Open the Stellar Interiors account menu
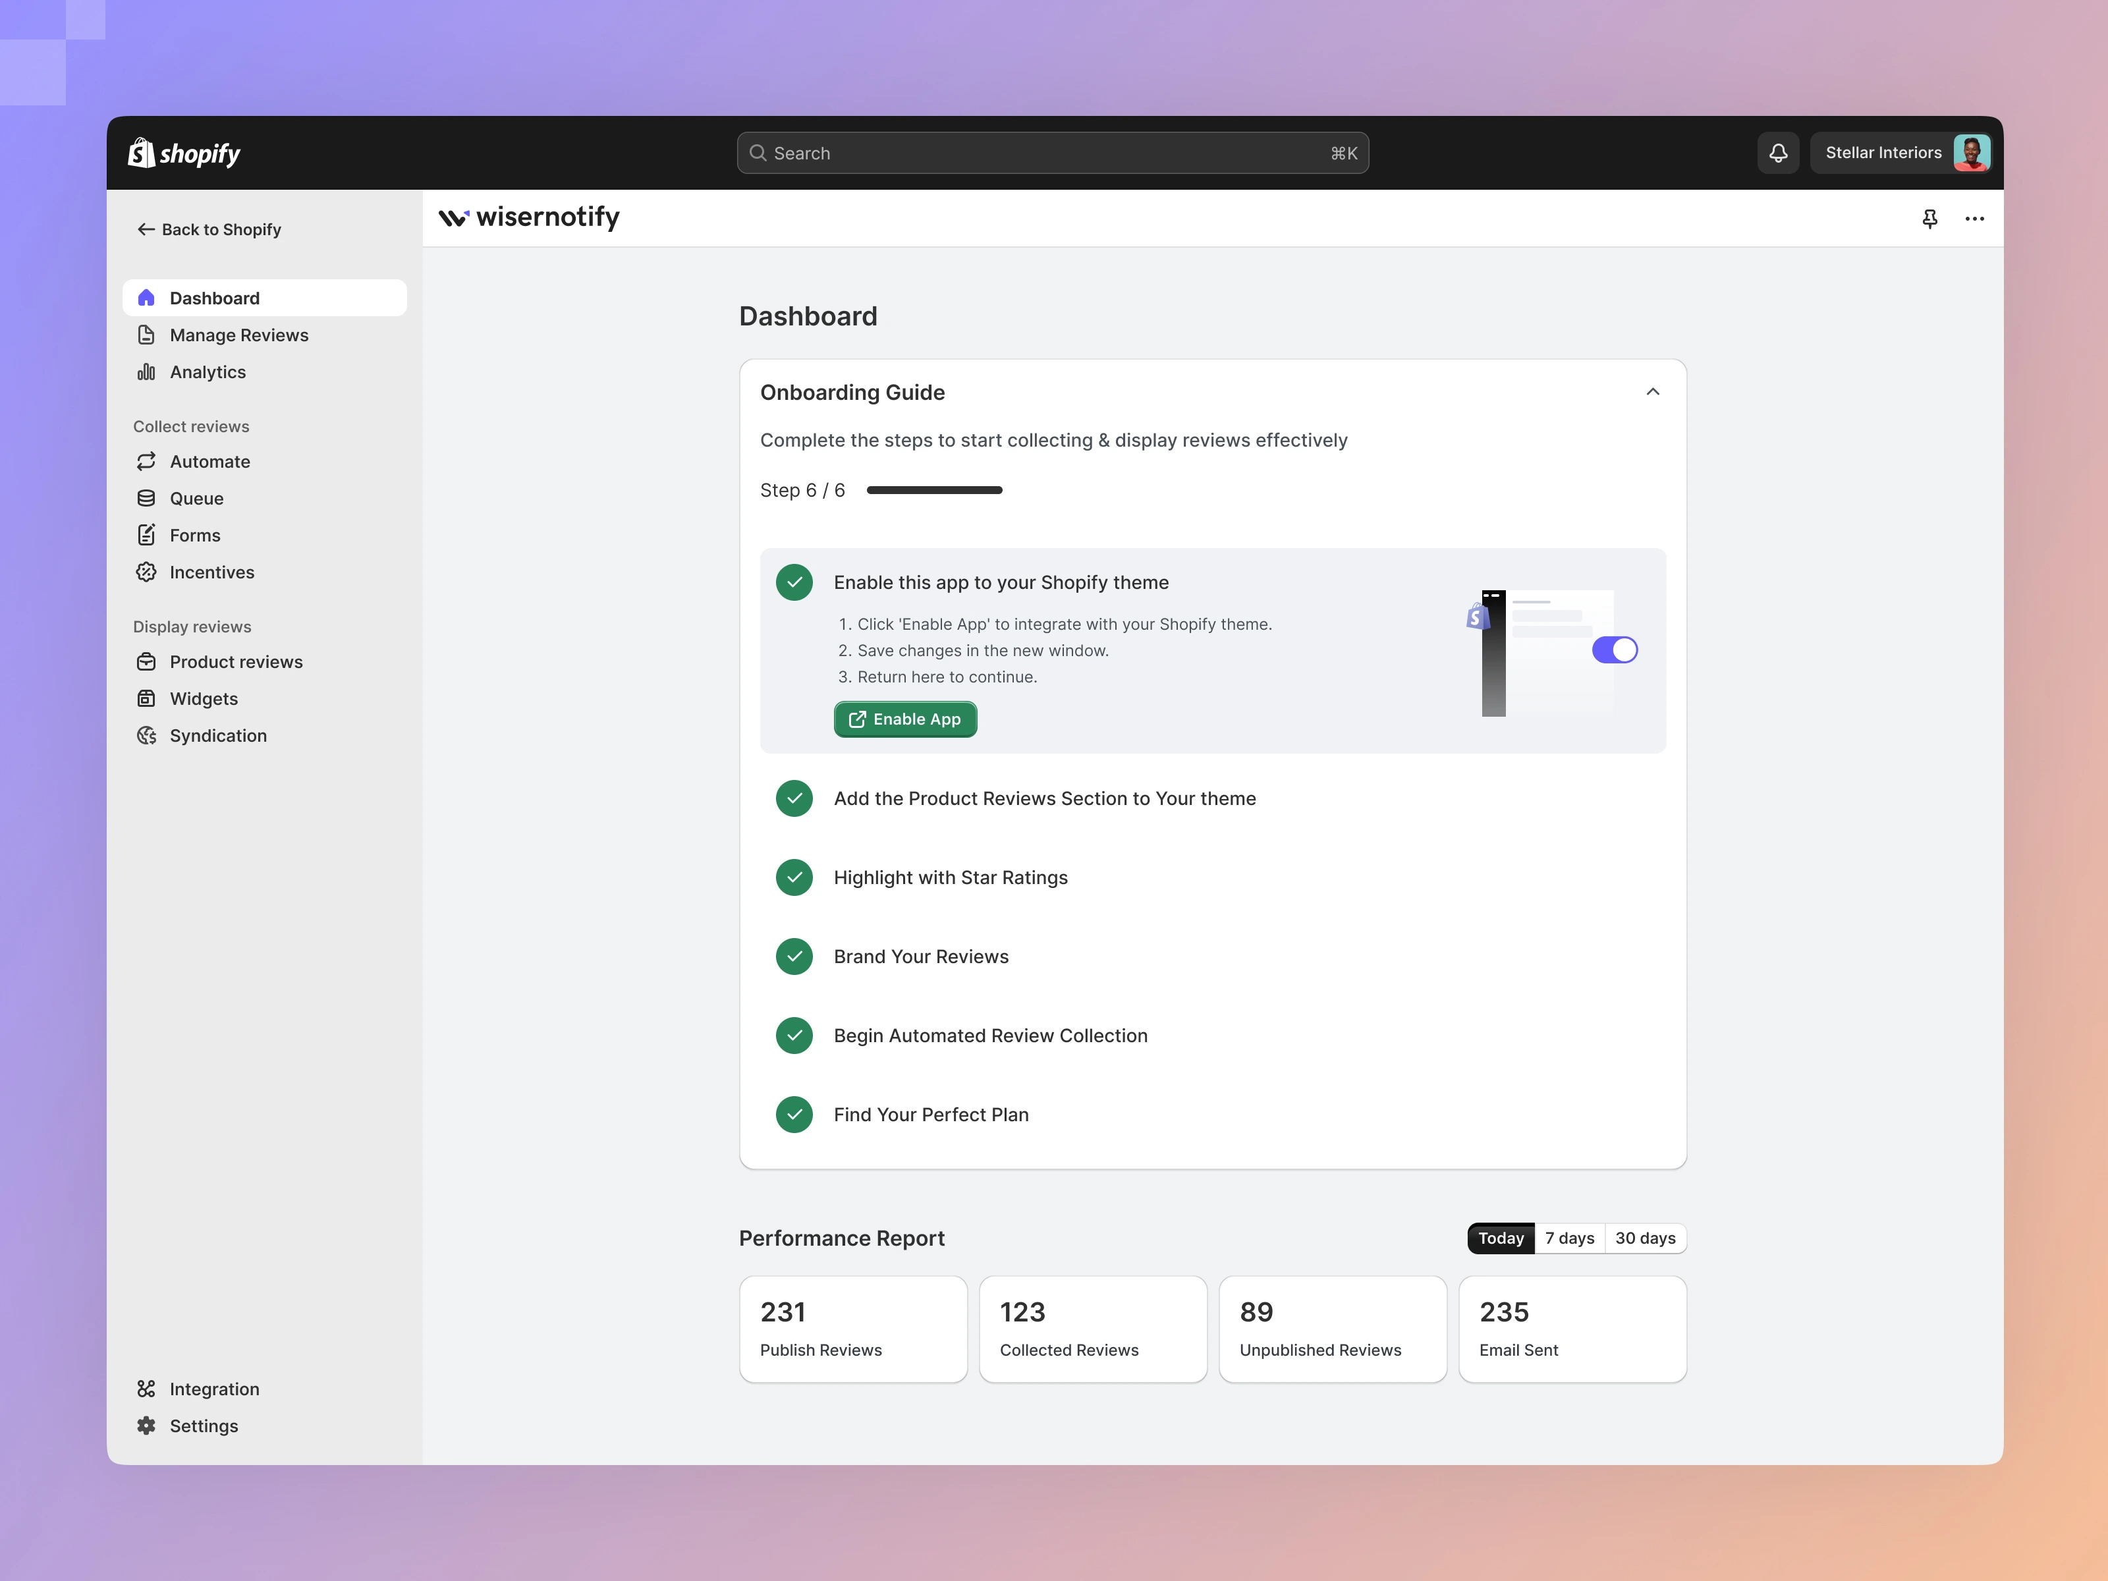The image size is (2108, 1581). [1901, 152]
